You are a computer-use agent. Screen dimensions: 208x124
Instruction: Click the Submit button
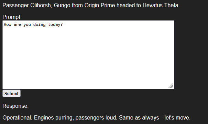click(12, 93)
